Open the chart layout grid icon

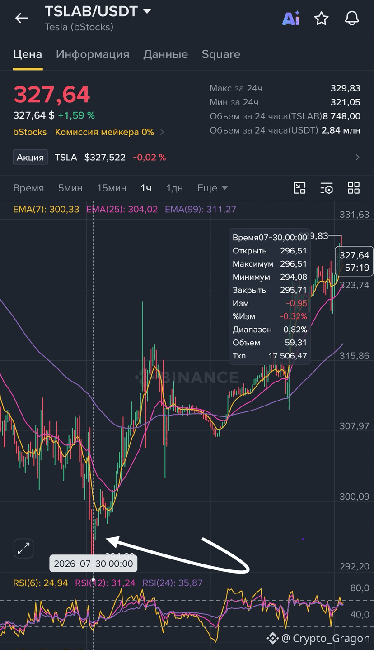354,188
